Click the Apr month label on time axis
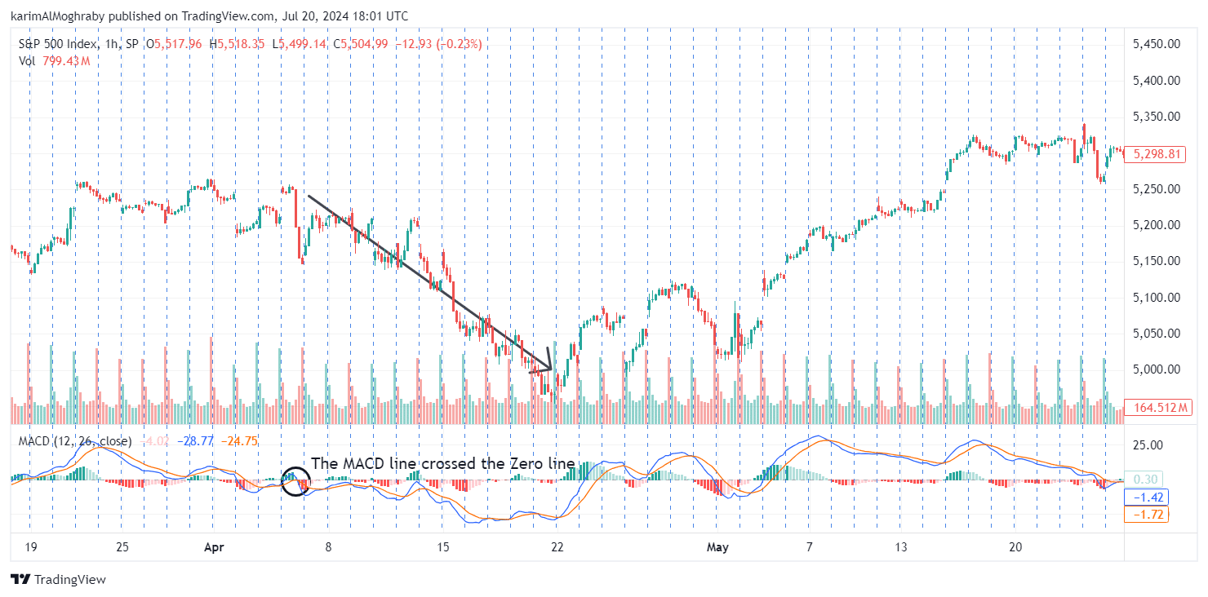This screenshot has height=597, width=1208. point(214,546)
